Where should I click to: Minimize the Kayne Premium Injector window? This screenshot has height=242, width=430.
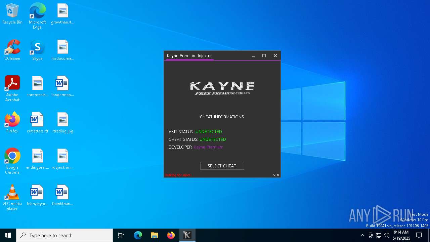(254, 56)
